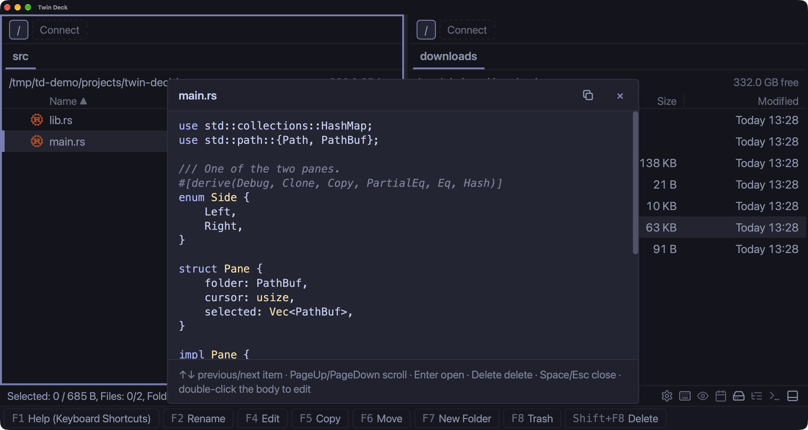Click the 332.0 GB free label
Screen dimensions: 808x430
coord(766,82)
